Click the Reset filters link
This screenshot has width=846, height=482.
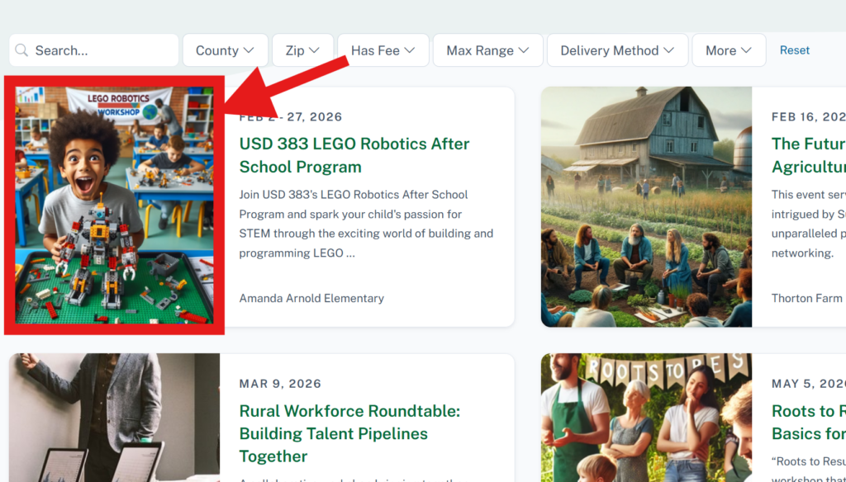coord(794,50)
